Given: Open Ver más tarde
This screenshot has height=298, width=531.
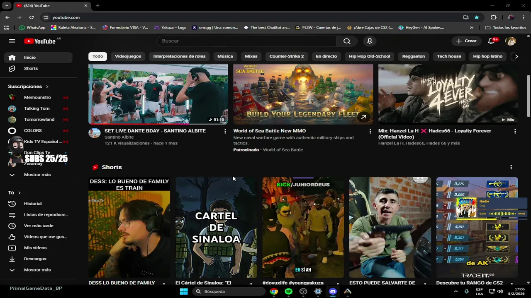Looking at the screenshot, I should coord(38,226).
